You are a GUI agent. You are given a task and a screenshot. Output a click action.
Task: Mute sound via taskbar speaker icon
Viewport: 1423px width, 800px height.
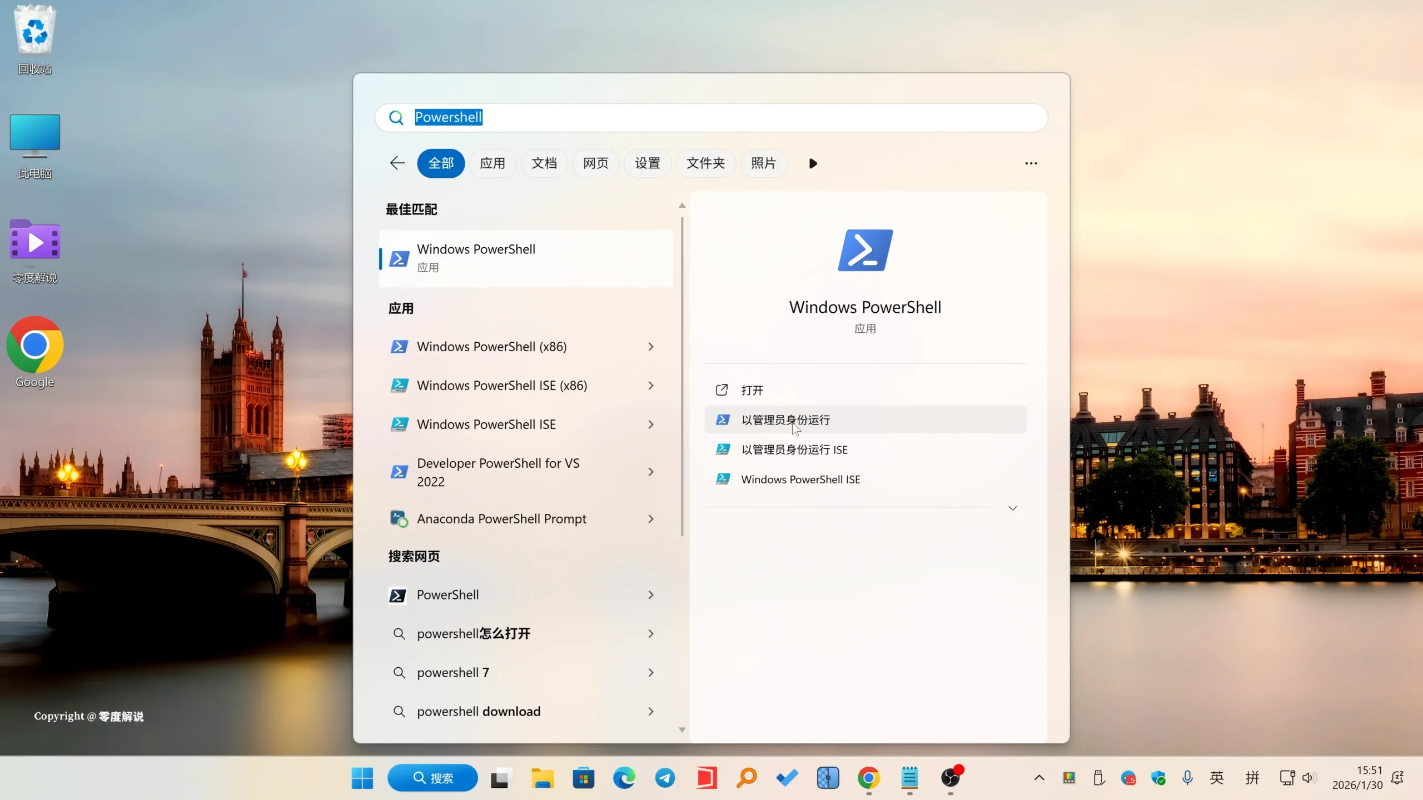point(1310,778)
